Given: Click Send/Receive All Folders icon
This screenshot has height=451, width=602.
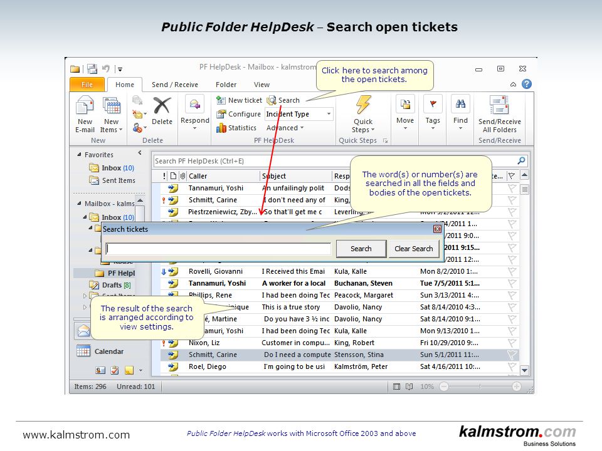Looking at the screenshot, I should [x=499, y=105].
